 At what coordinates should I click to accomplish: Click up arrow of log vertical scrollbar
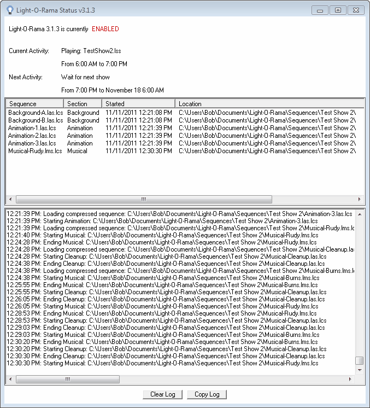(x=360, y=214)
